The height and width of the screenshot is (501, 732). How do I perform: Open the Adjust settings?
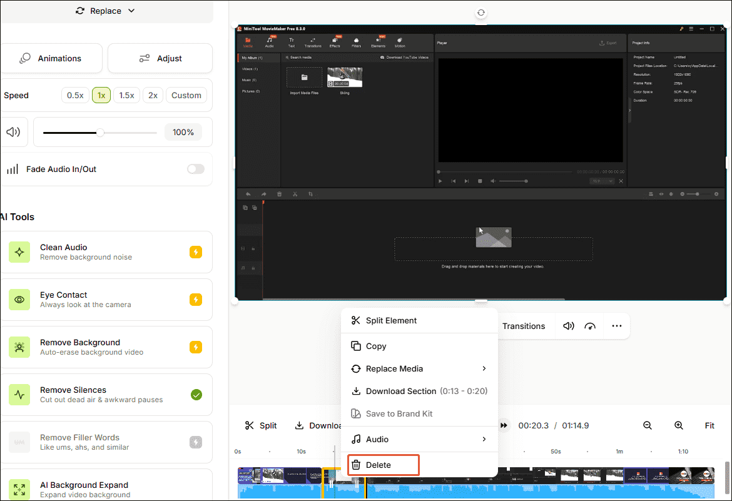[160, 58]
